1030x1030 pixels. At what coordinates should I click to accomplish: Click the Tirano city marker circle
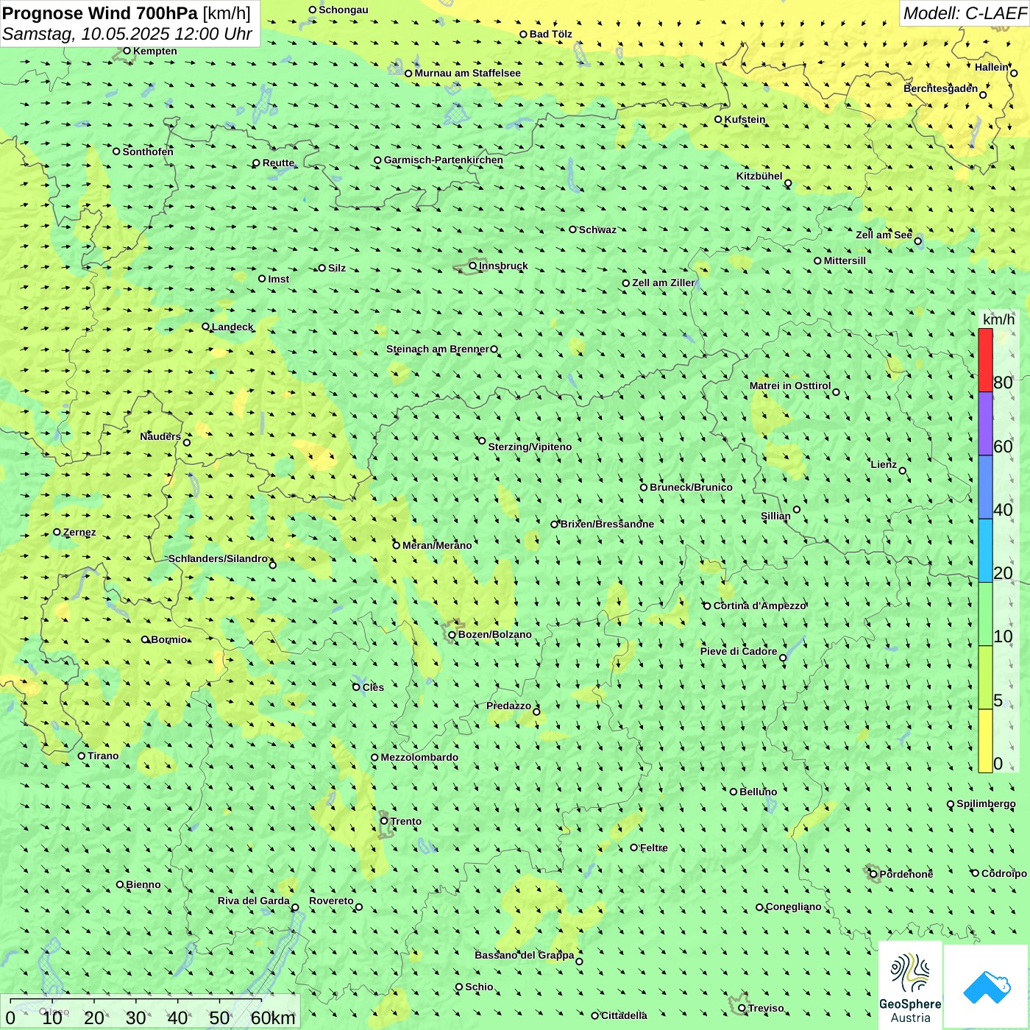[x=82, y=756]
